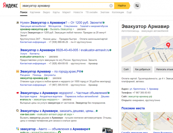Open the Спецтехники sitelink
This screenshot has height=133, width=173.
(x=71, y=26)
